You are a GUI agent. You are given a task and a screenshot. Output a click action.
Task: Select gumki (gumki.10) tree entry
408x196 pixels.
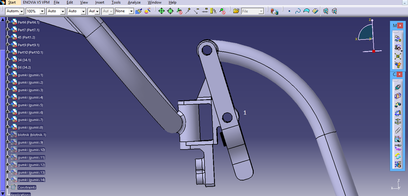[31, 150]
